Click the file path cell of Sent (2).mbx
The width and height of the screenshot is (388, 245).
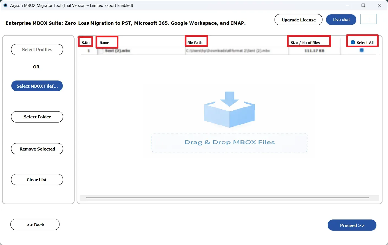(228, 51)
